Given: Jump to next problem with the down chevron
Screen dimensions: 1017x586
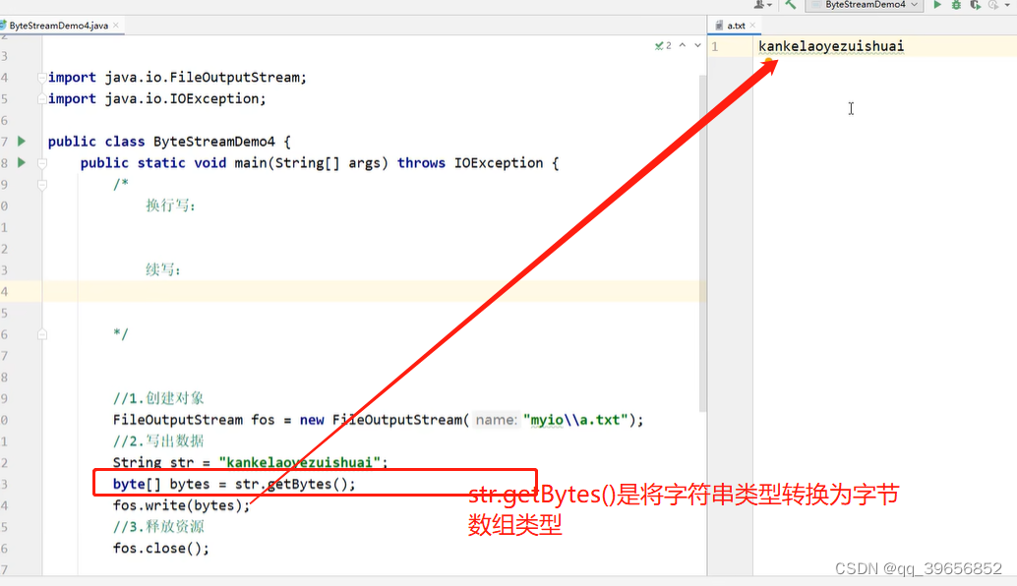Looking at the screenshot, I should pyautogui.click(x=696, y=45).
